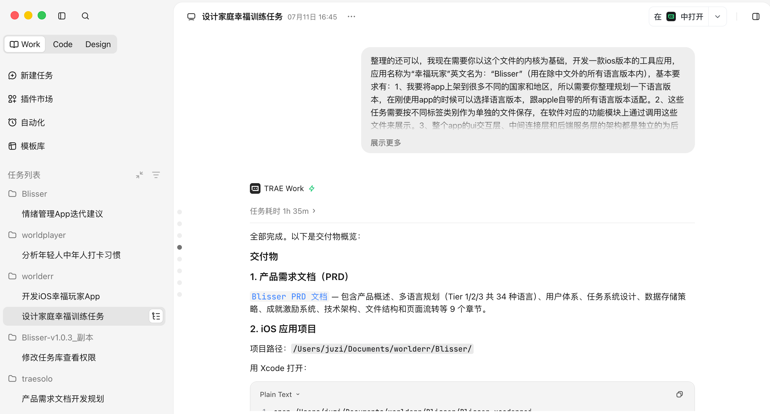The image size is (770, 414).
Task: Collapse the traesolo folder
Action: click(31, 379)
